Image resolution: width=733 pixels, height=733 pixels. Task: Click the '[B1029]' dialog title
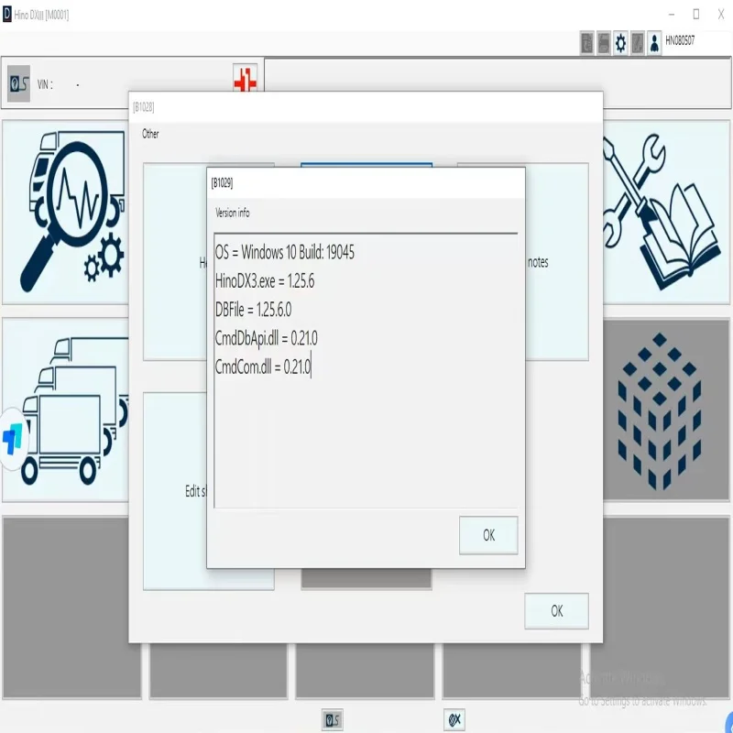(x=222, y=182)
